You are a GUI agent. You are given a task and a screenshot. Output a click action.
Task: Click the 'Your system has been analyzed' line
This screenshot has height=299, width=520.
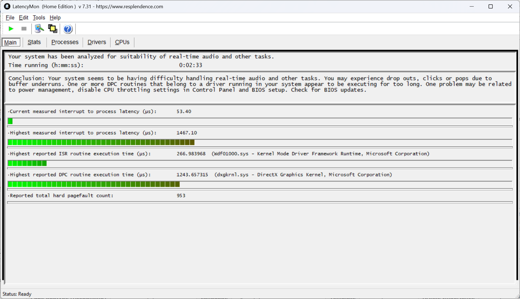[141, 57]
